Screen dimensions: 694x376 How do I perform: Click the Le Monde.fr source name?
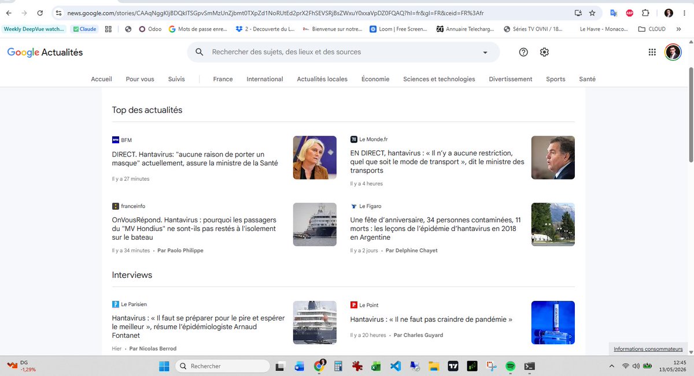click(x=374, y=139)
